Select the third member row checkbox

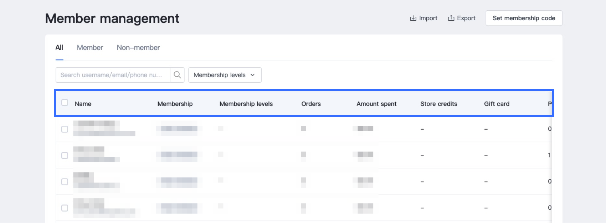tap(65, 182)
